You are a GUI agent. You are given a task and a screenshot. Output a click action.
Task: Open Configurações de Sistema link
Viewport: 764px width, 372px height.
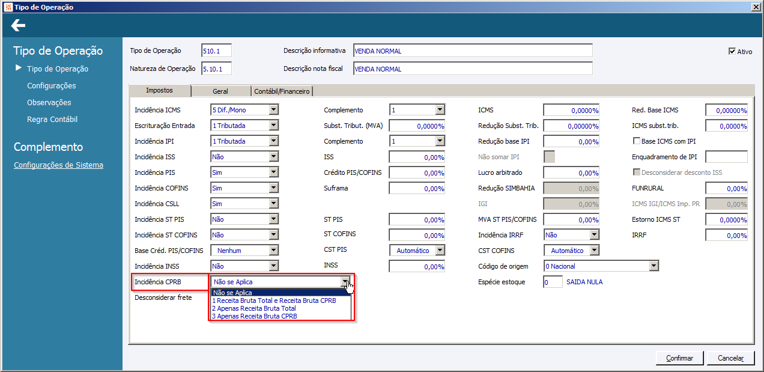click(x=58, y=165)
